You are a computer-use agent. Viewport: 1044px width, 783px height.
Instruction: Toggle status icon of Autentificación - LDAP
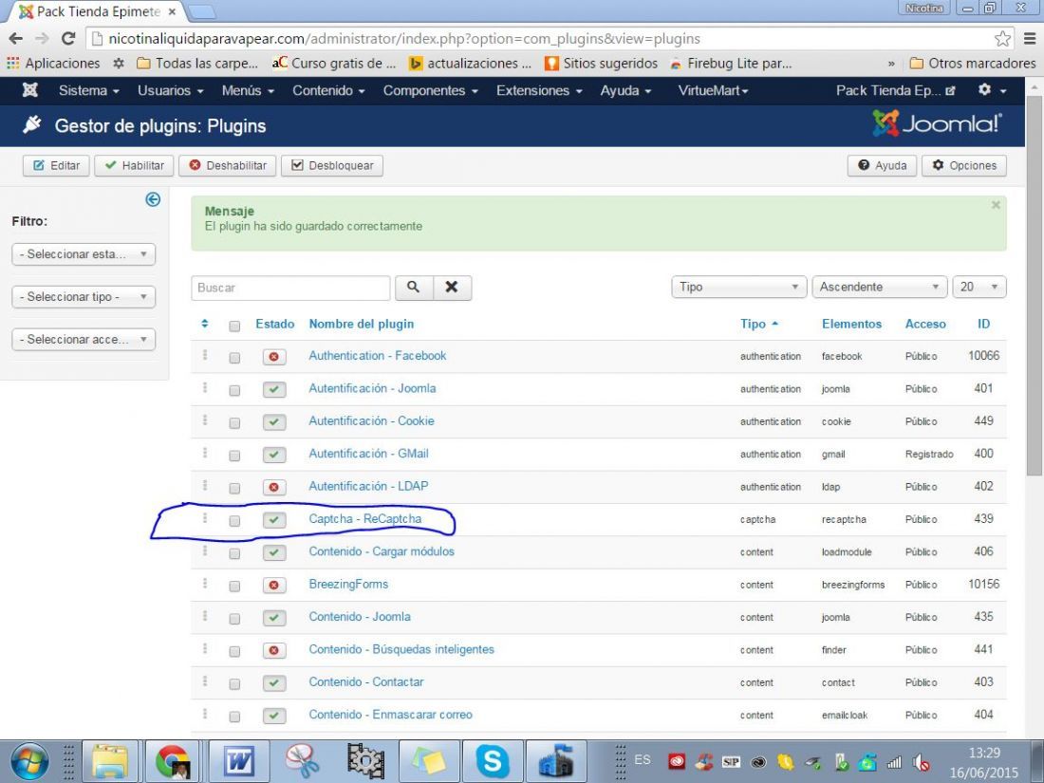[273, 488]
